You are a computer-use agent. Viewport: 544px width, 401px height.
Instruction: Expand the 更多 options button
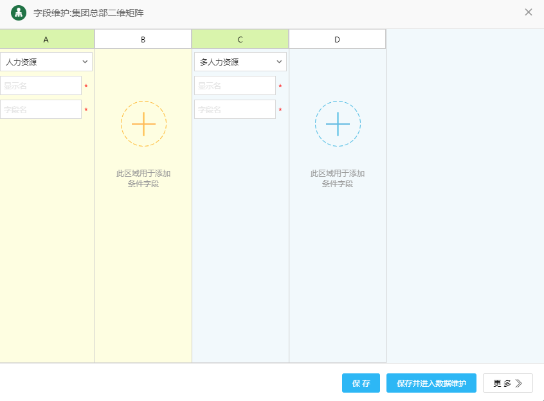507,383
